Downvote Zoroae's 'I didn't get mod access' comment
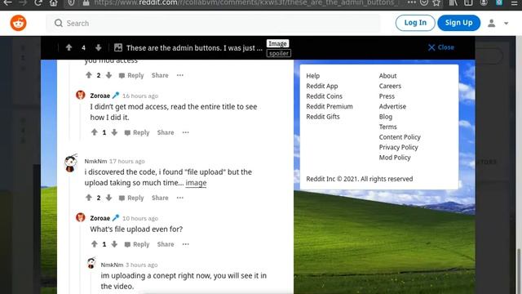This screenshot has height=294, width=522. (114, 132)
